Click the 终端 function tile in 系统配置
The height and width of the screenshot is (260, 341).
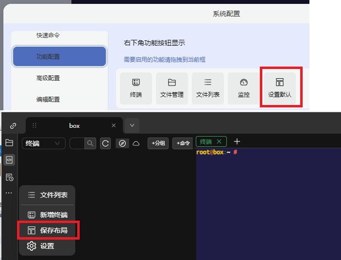pos(136,88)
